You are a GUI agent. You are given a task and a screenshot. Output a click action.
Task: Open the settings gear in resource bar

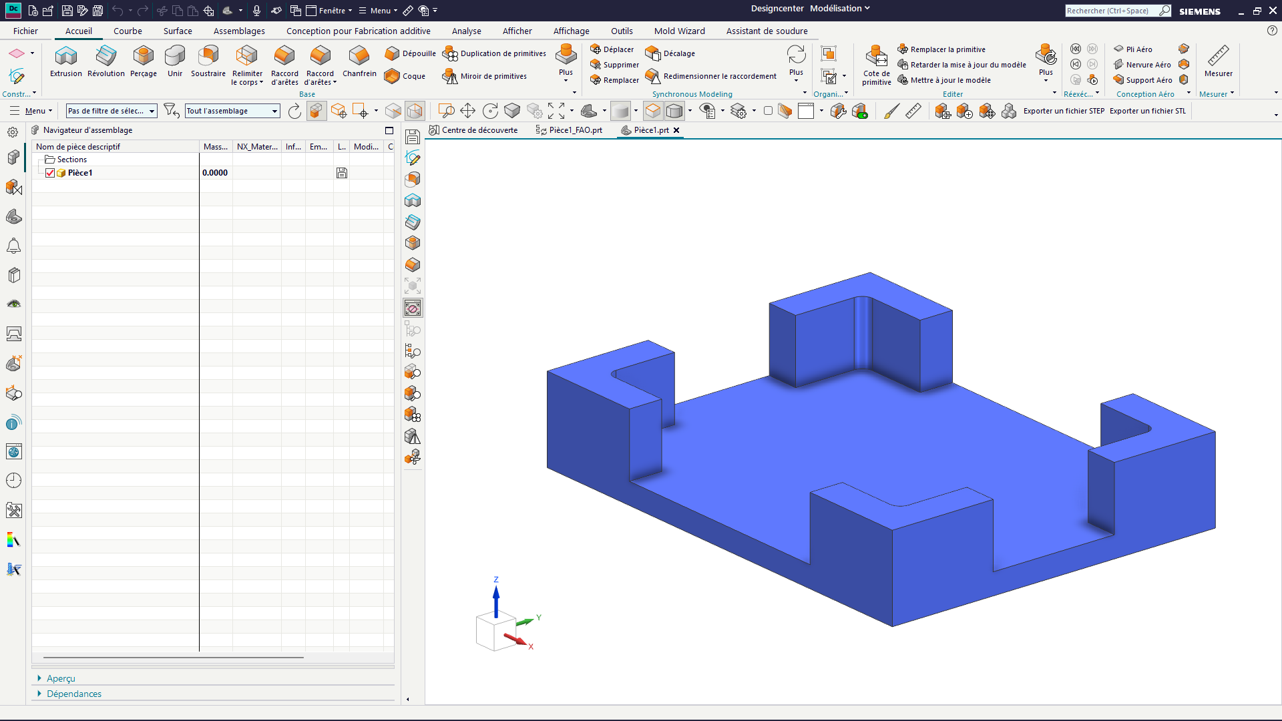[13, 132]
